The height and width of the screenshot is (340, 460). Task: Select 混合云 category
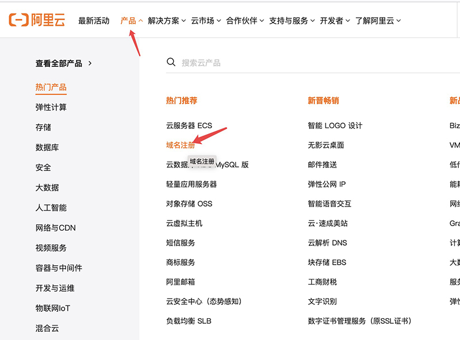tap(47, 328)
